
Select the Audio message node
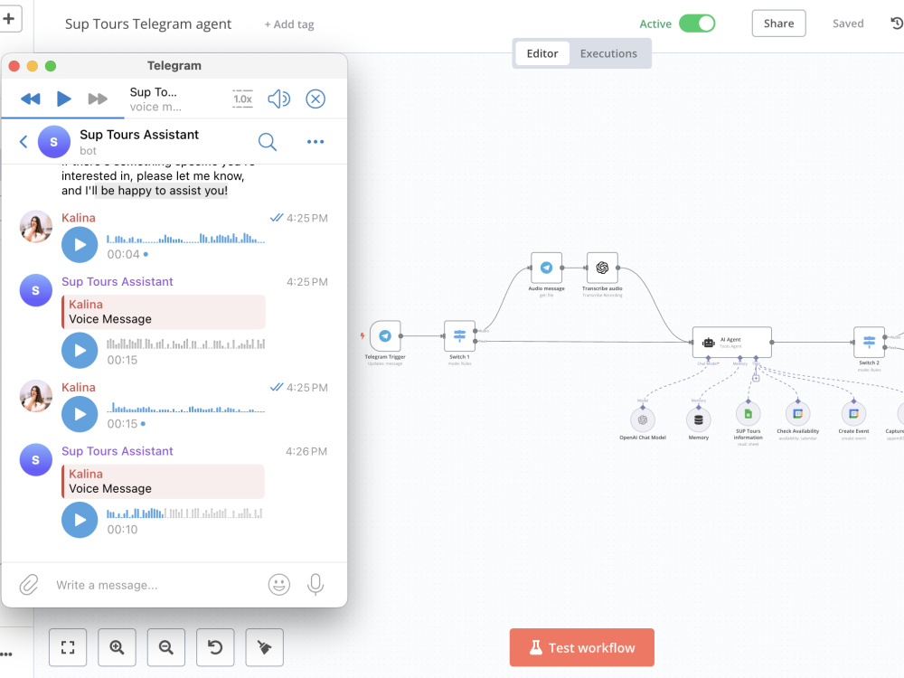pos(546,268)
